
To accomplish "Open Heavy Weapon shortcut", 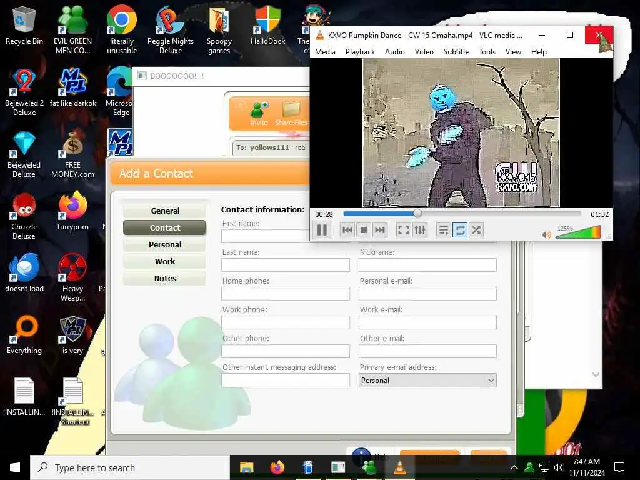I will coord(72,278).
